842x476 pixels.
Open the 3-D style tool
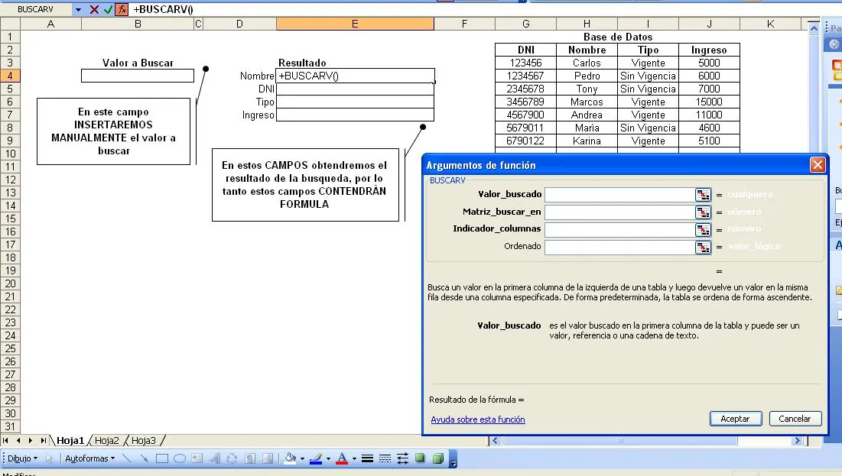pos(437,458)
